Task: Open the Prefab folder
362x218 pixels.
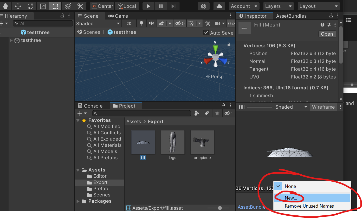Action: pos(101,189)
